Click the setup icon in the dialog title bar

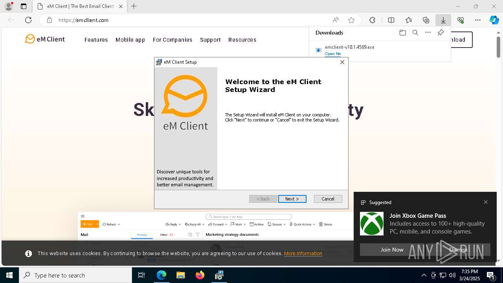point(159,62)
